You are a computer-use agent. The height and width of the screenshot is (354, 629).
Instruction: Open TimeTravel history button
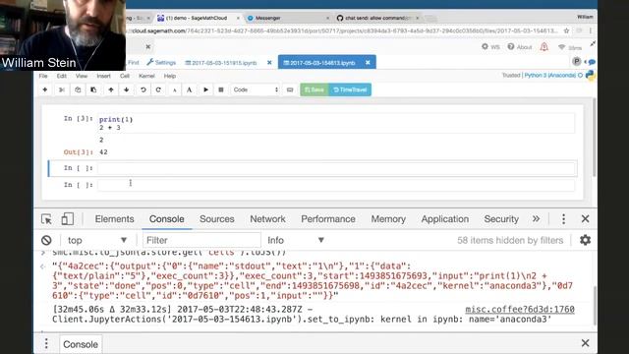click(350, 89)
